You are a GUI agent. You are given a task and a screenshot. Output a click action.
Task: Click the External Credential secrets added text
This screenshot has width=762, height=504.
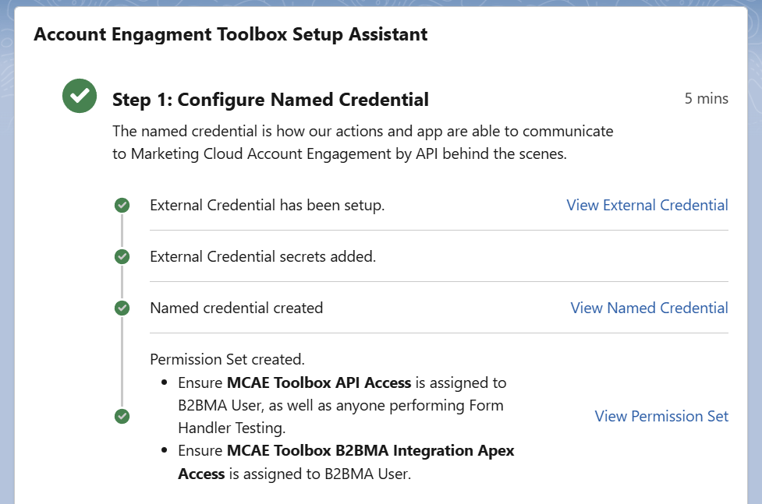click(263, 256)
